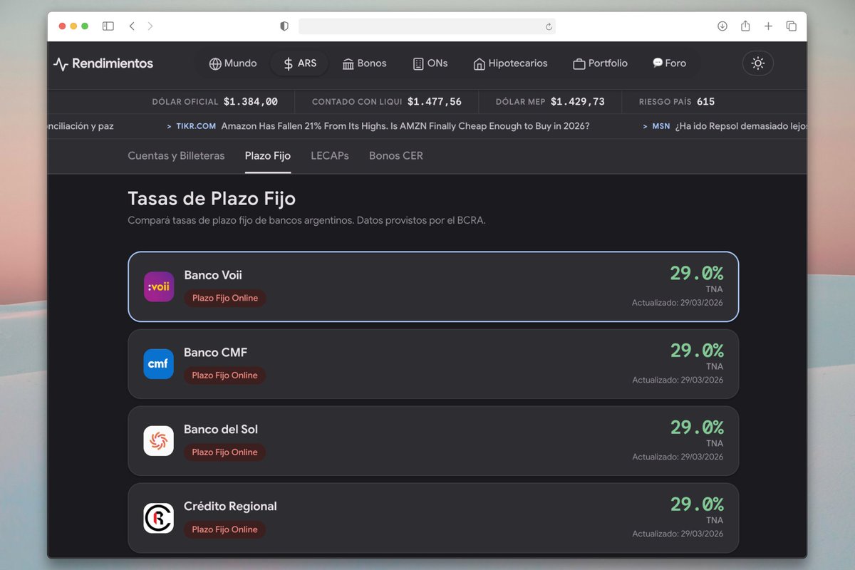Click the Banco del Sol logo
Screen dimensions: 855x570
[158, 441]
